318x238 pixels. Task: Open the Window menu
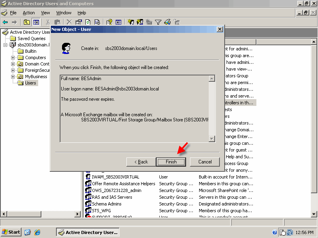tap(64, 13)
